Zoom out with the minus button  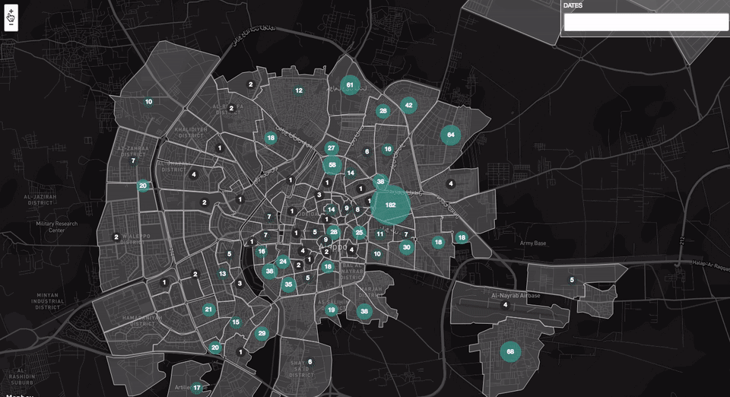tap(11, 24)
